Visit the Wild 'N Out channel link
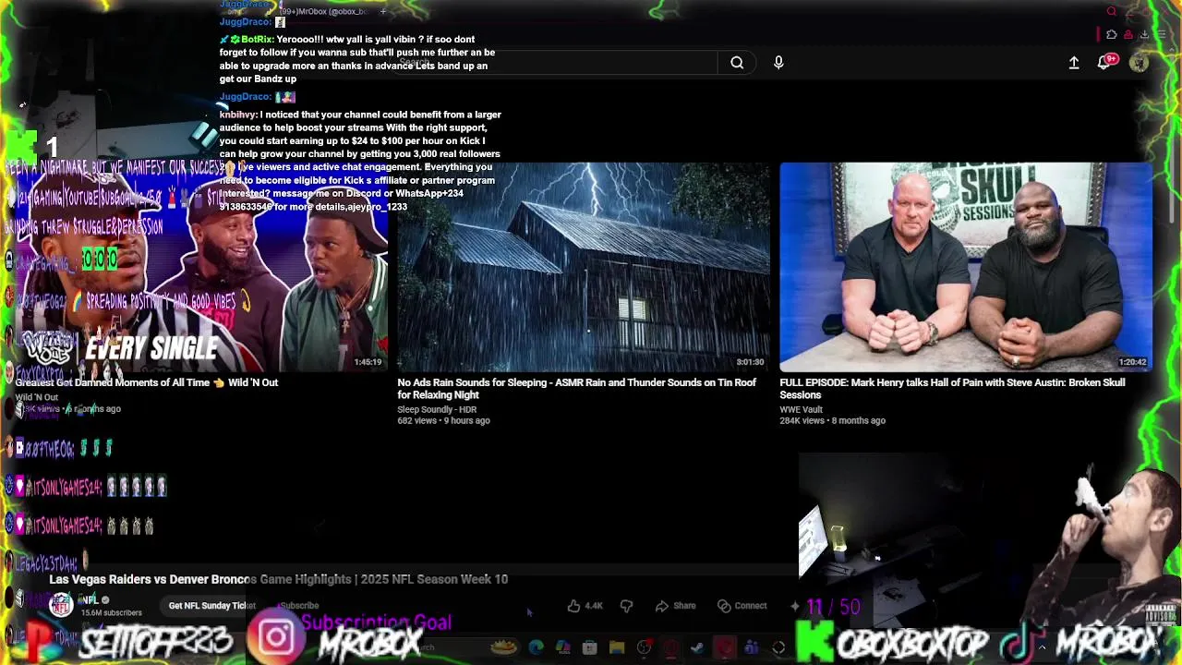The image size is (1182, 665). [x=36, y=397]
